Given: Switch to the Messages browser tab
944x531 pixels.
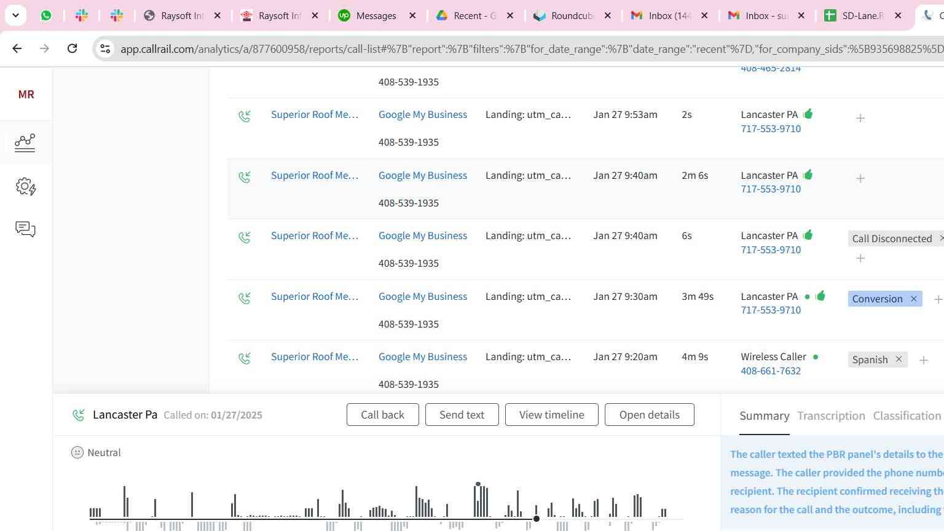Looking at the screenshot, I should click(x=377, y=15).
